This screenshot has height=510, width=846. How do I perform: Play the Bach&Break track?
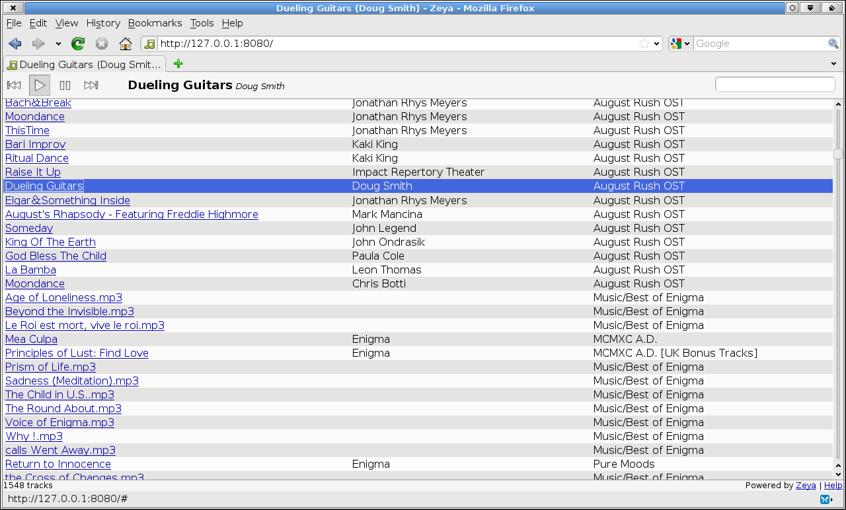[38, 103]
